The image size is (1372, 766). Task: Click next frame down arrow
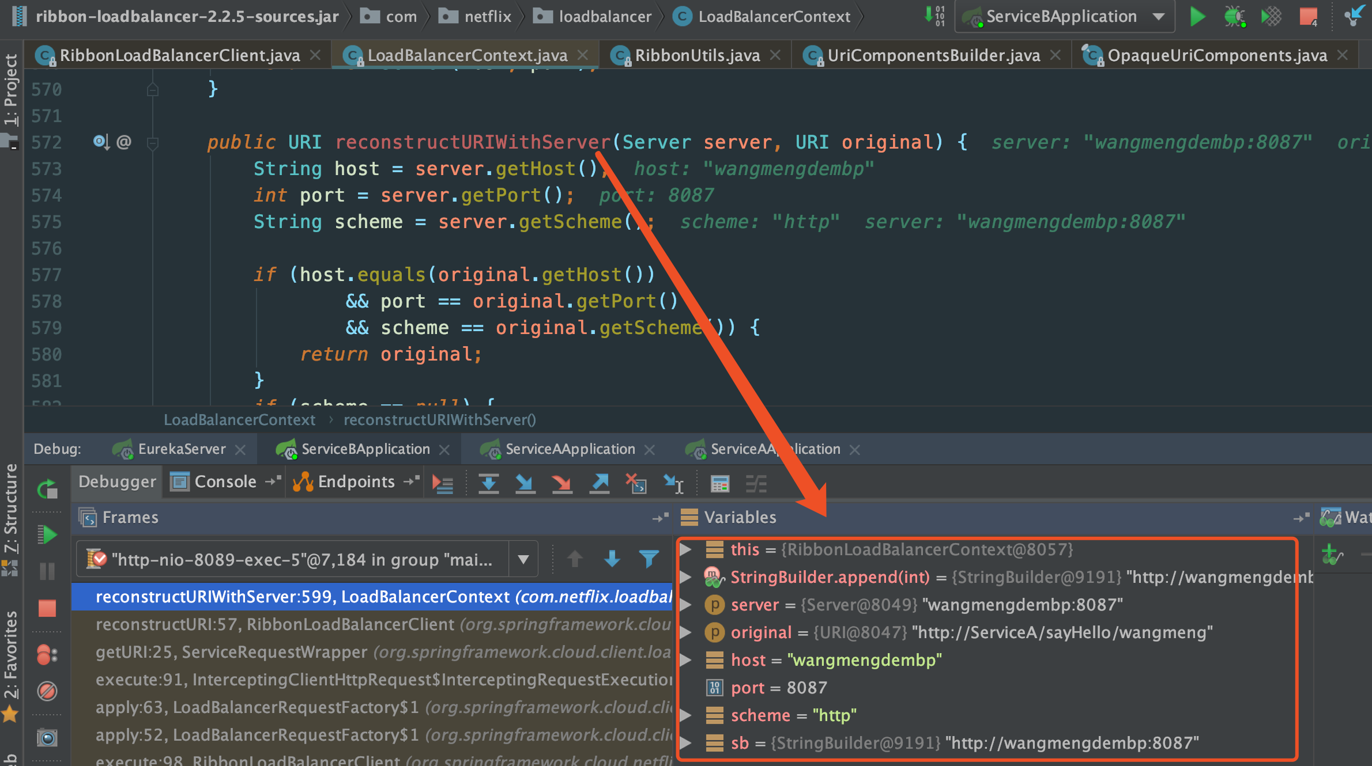click(x=612, y=559)
